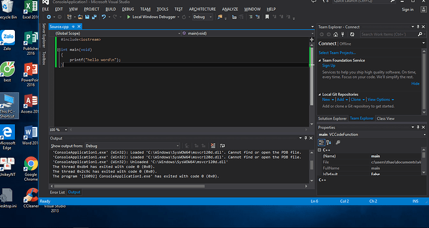
Task: Switch to the Solution Explorer tab
Action: point(332,118)
